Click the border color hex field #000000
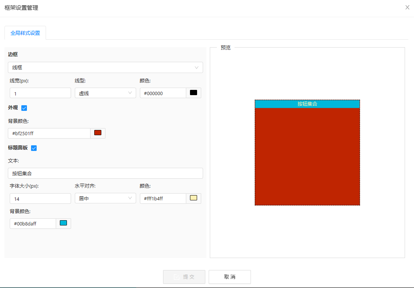The height and width of the screenshot is (288, 414). [x=163, y=93]
